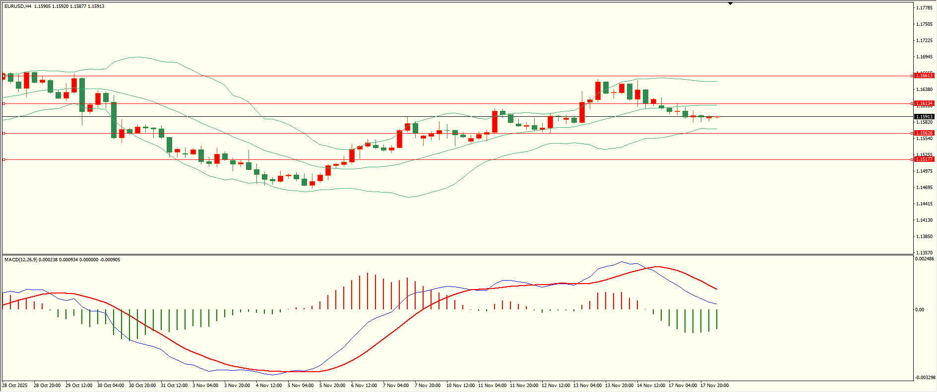Click the chart shift triangle marker
Viewport: 937px width, 392px height.
tap(730, 3)
